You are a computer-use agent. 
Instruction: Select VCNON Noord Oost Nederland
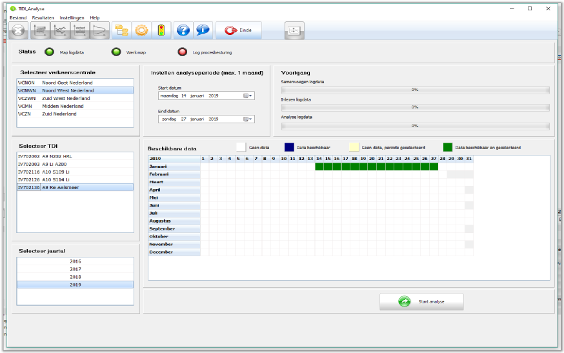(x=75, y=83)
